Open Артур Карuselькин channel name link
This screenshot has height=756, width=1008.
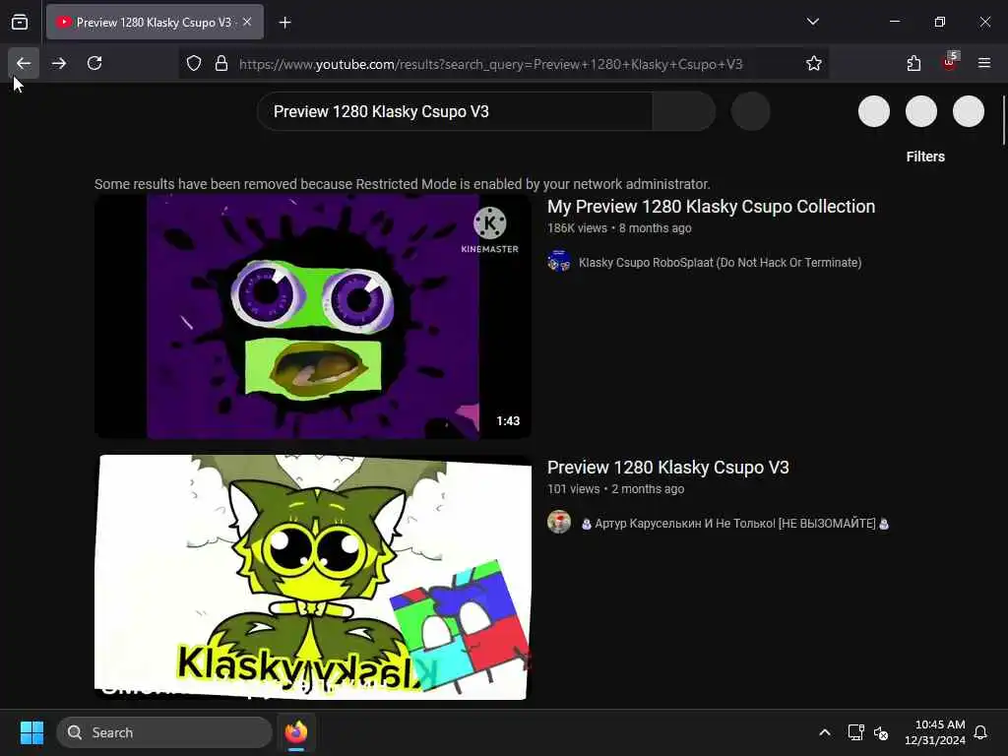point(735,524)
